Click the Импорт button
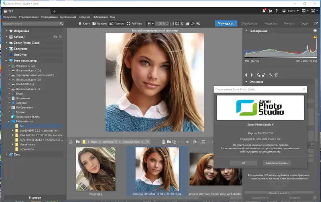 pos(35,198)
